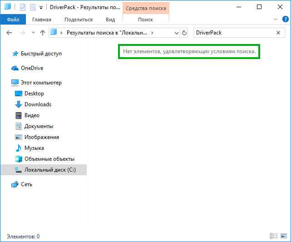The image size is (291, 242).
Task: Click the Результаты поиска address bar segment
Action: point(107,33)
